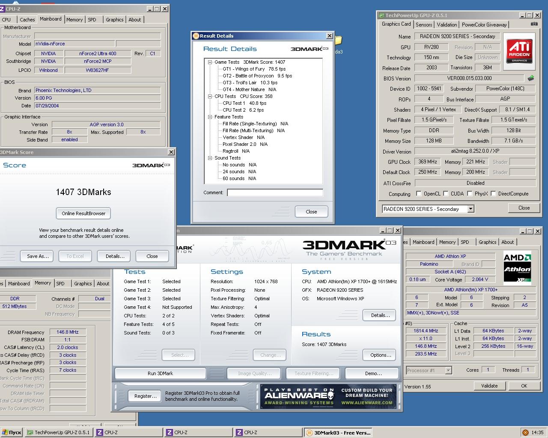Click Close button in GPU-Z
The image size is (548, 438).
(x=524, y=208)
